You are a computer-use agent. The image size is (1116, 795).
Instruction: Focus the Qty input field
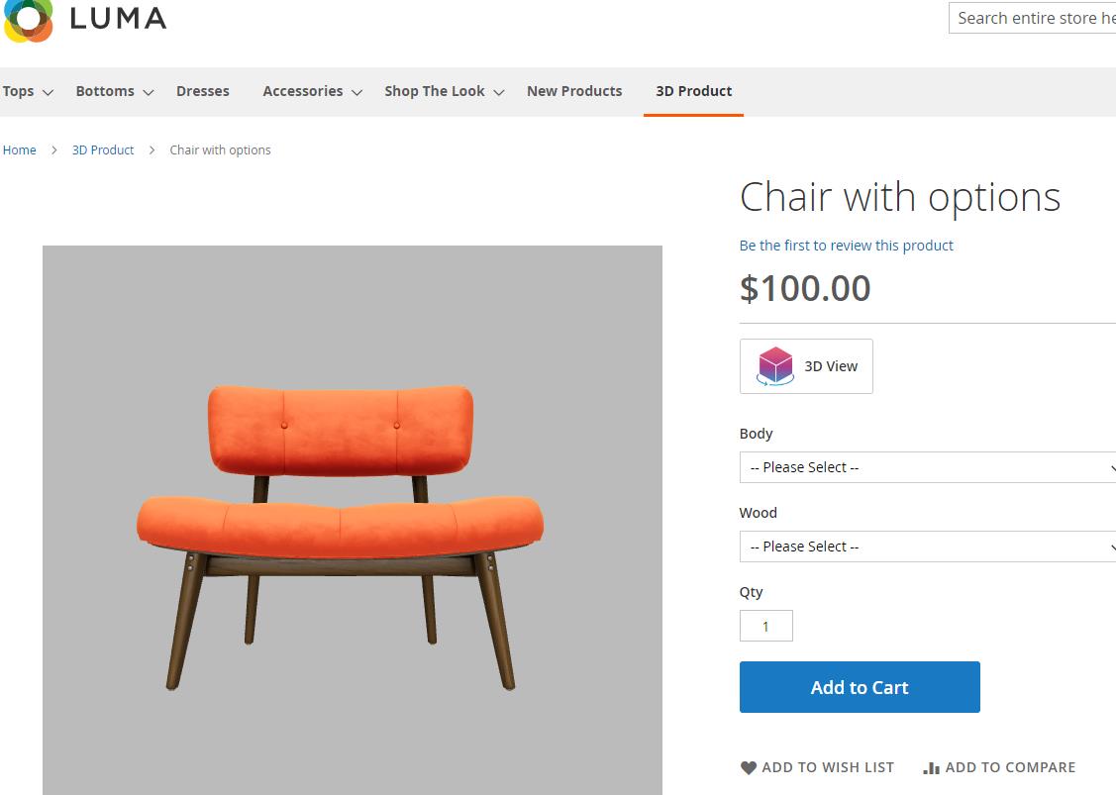765,626
